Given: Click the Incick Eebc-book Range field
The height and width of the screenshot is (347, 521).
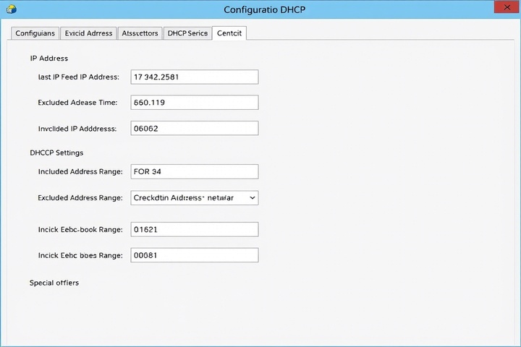Looking at the screenshot, I should [194, 229].
